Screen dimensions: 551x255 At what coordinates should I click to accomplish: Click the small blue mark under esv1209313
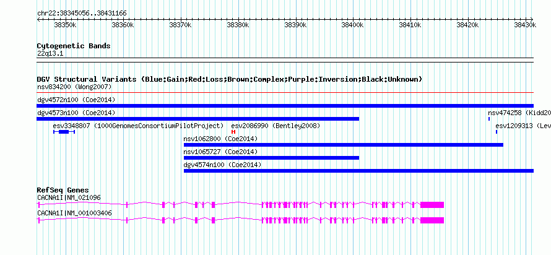(497, 132)
